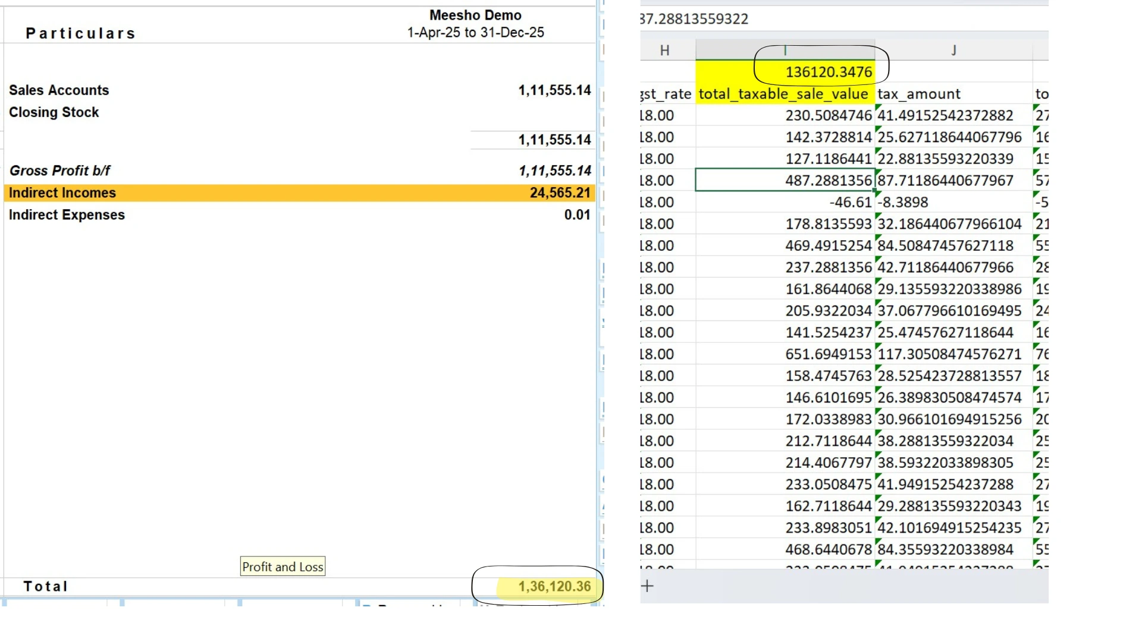Click the Indirect Expenses row
The width and height of the screenshot is (1142, 642).
click(67, 215)
